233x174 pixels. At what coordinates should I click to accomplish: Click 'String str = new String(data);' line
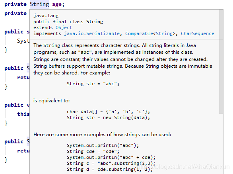[x=108, y=117]
